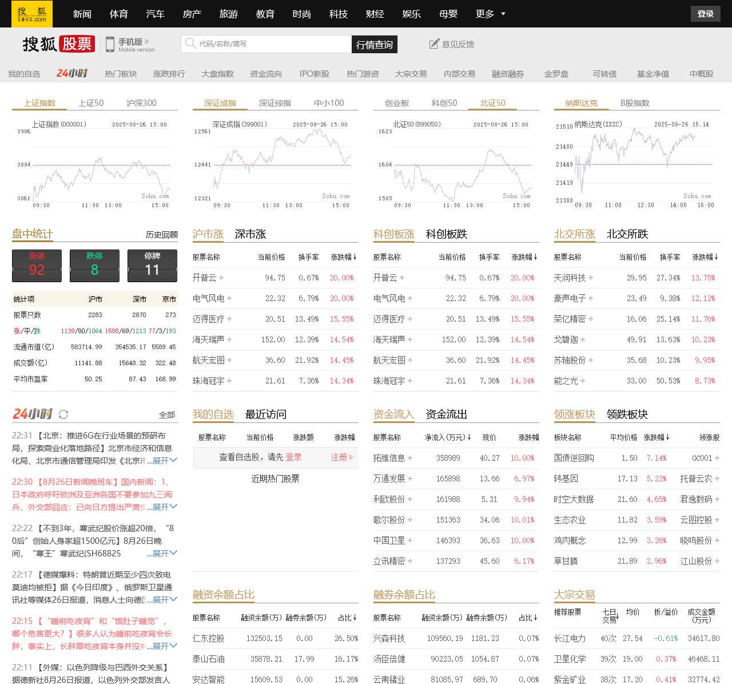The width and height of the screenshot is (732, 684).
Task: Sort 融资余额占比 table by 占比 column
Action: (x=355, y=618)
